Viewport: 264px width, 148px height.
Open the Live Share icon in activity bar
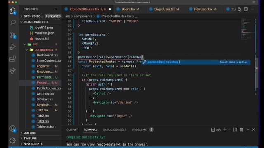coord(13,71)
